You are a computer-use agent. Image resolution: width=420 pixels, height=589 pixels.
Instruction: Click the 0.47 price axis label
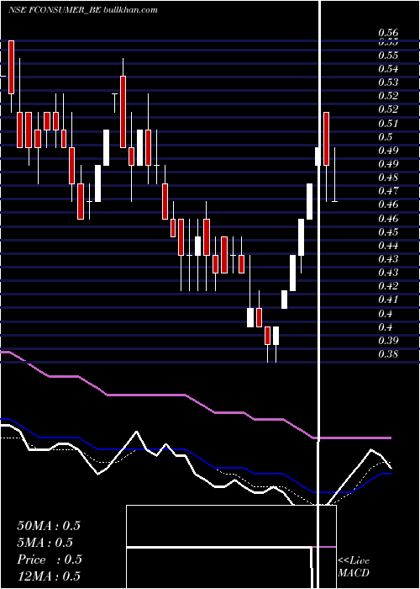coord(388,191)
